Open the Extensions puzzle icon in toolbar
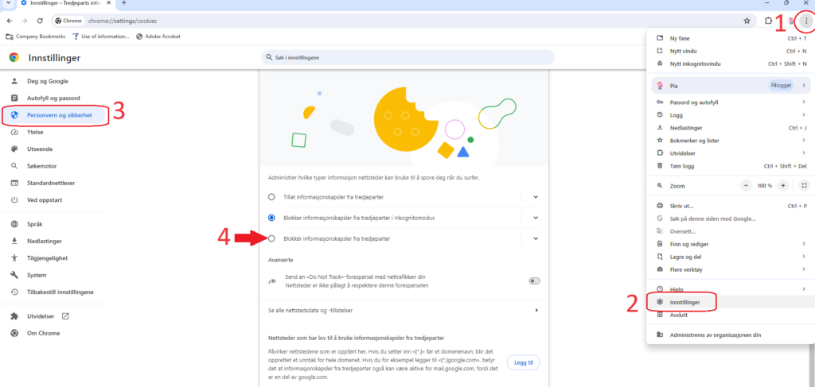 [x=768, y=21]
